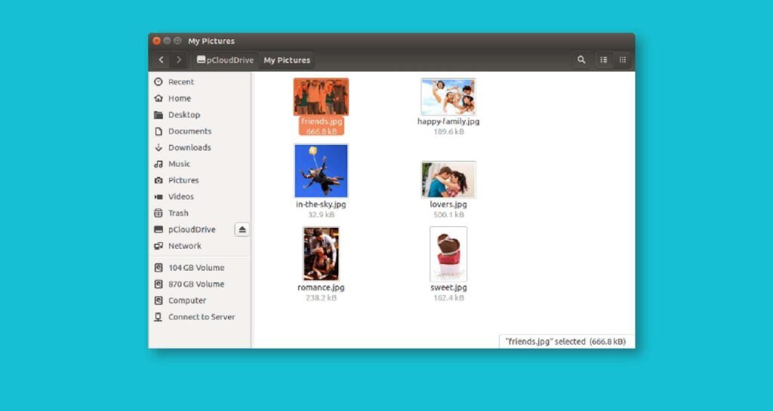Click the lovers.jpg file name

pos(448,204)
